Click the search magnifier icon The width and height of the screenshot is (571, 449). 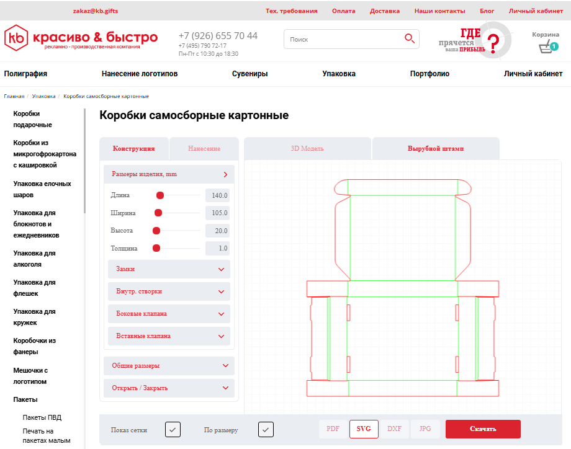[409, 38]
